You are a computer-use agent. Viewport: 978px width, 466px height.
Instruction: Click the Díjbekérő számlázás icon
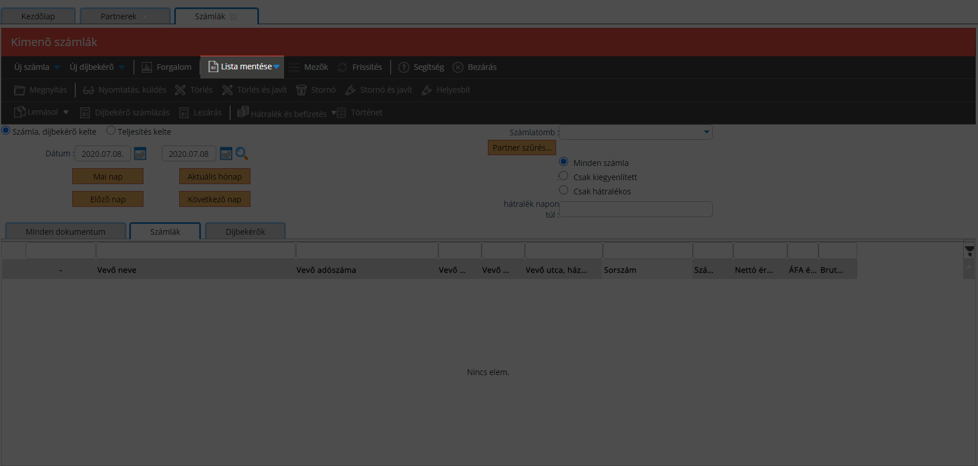[x=85, y=113]
